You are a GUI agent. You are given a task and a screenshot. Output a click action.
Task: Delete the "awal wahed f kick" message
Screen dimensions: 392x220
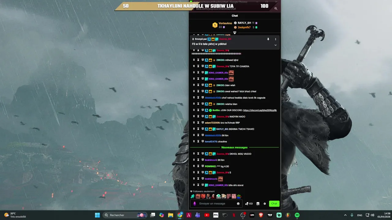[x=194, y=91]
